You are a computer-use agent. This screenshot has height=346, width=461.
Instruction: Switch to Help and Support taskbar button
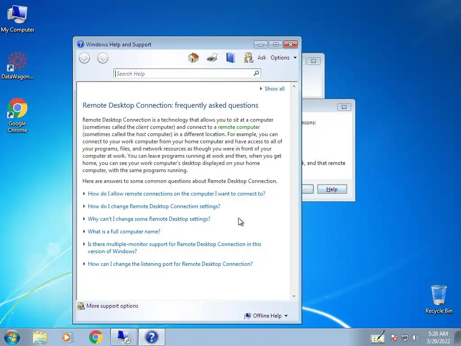click(x=152, y=337)
